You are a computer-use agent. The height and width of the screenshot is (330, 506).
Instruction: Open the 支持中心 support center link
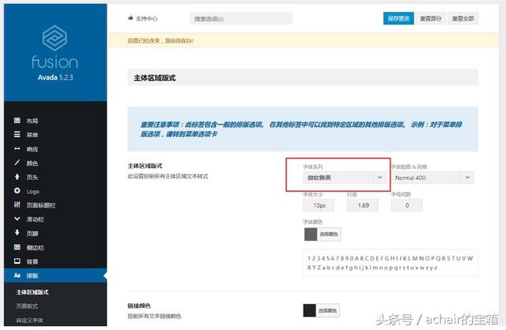(146, 18)
